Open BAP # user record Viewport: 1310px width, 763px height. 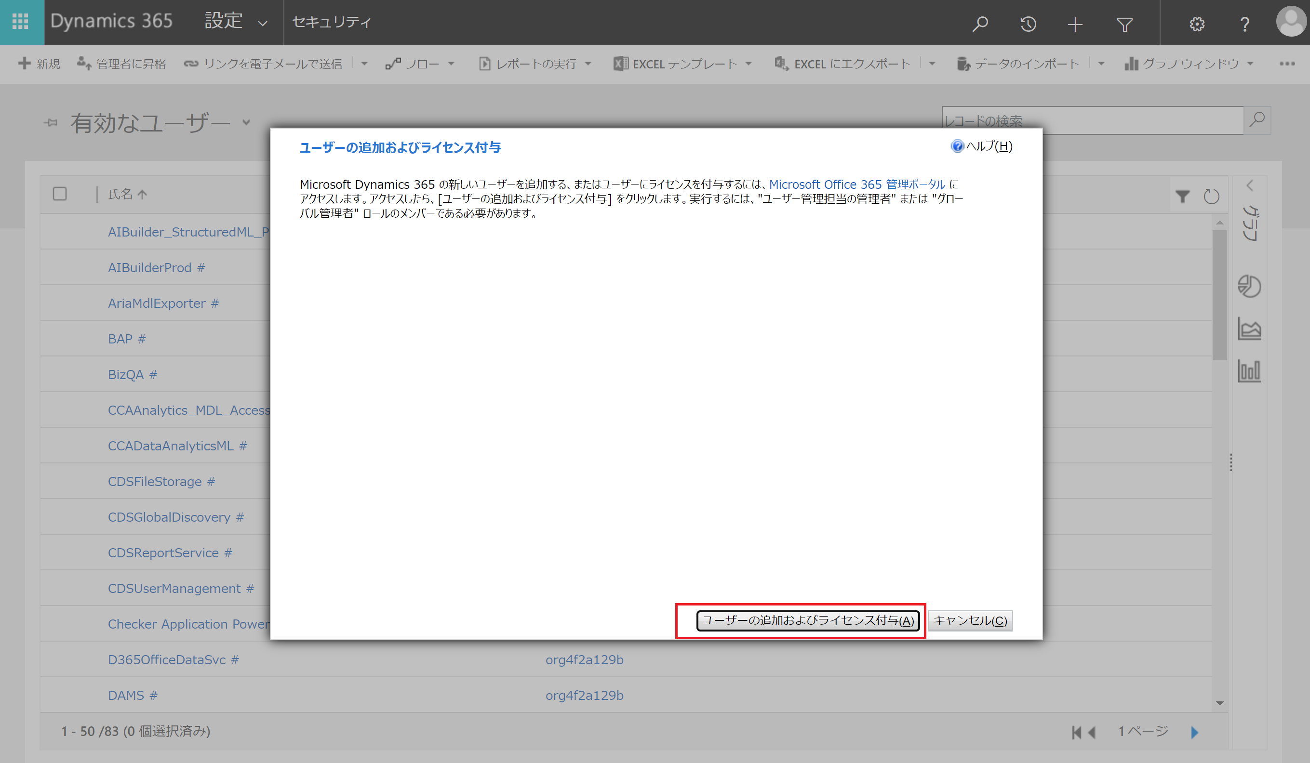click(x=127, y=339)
